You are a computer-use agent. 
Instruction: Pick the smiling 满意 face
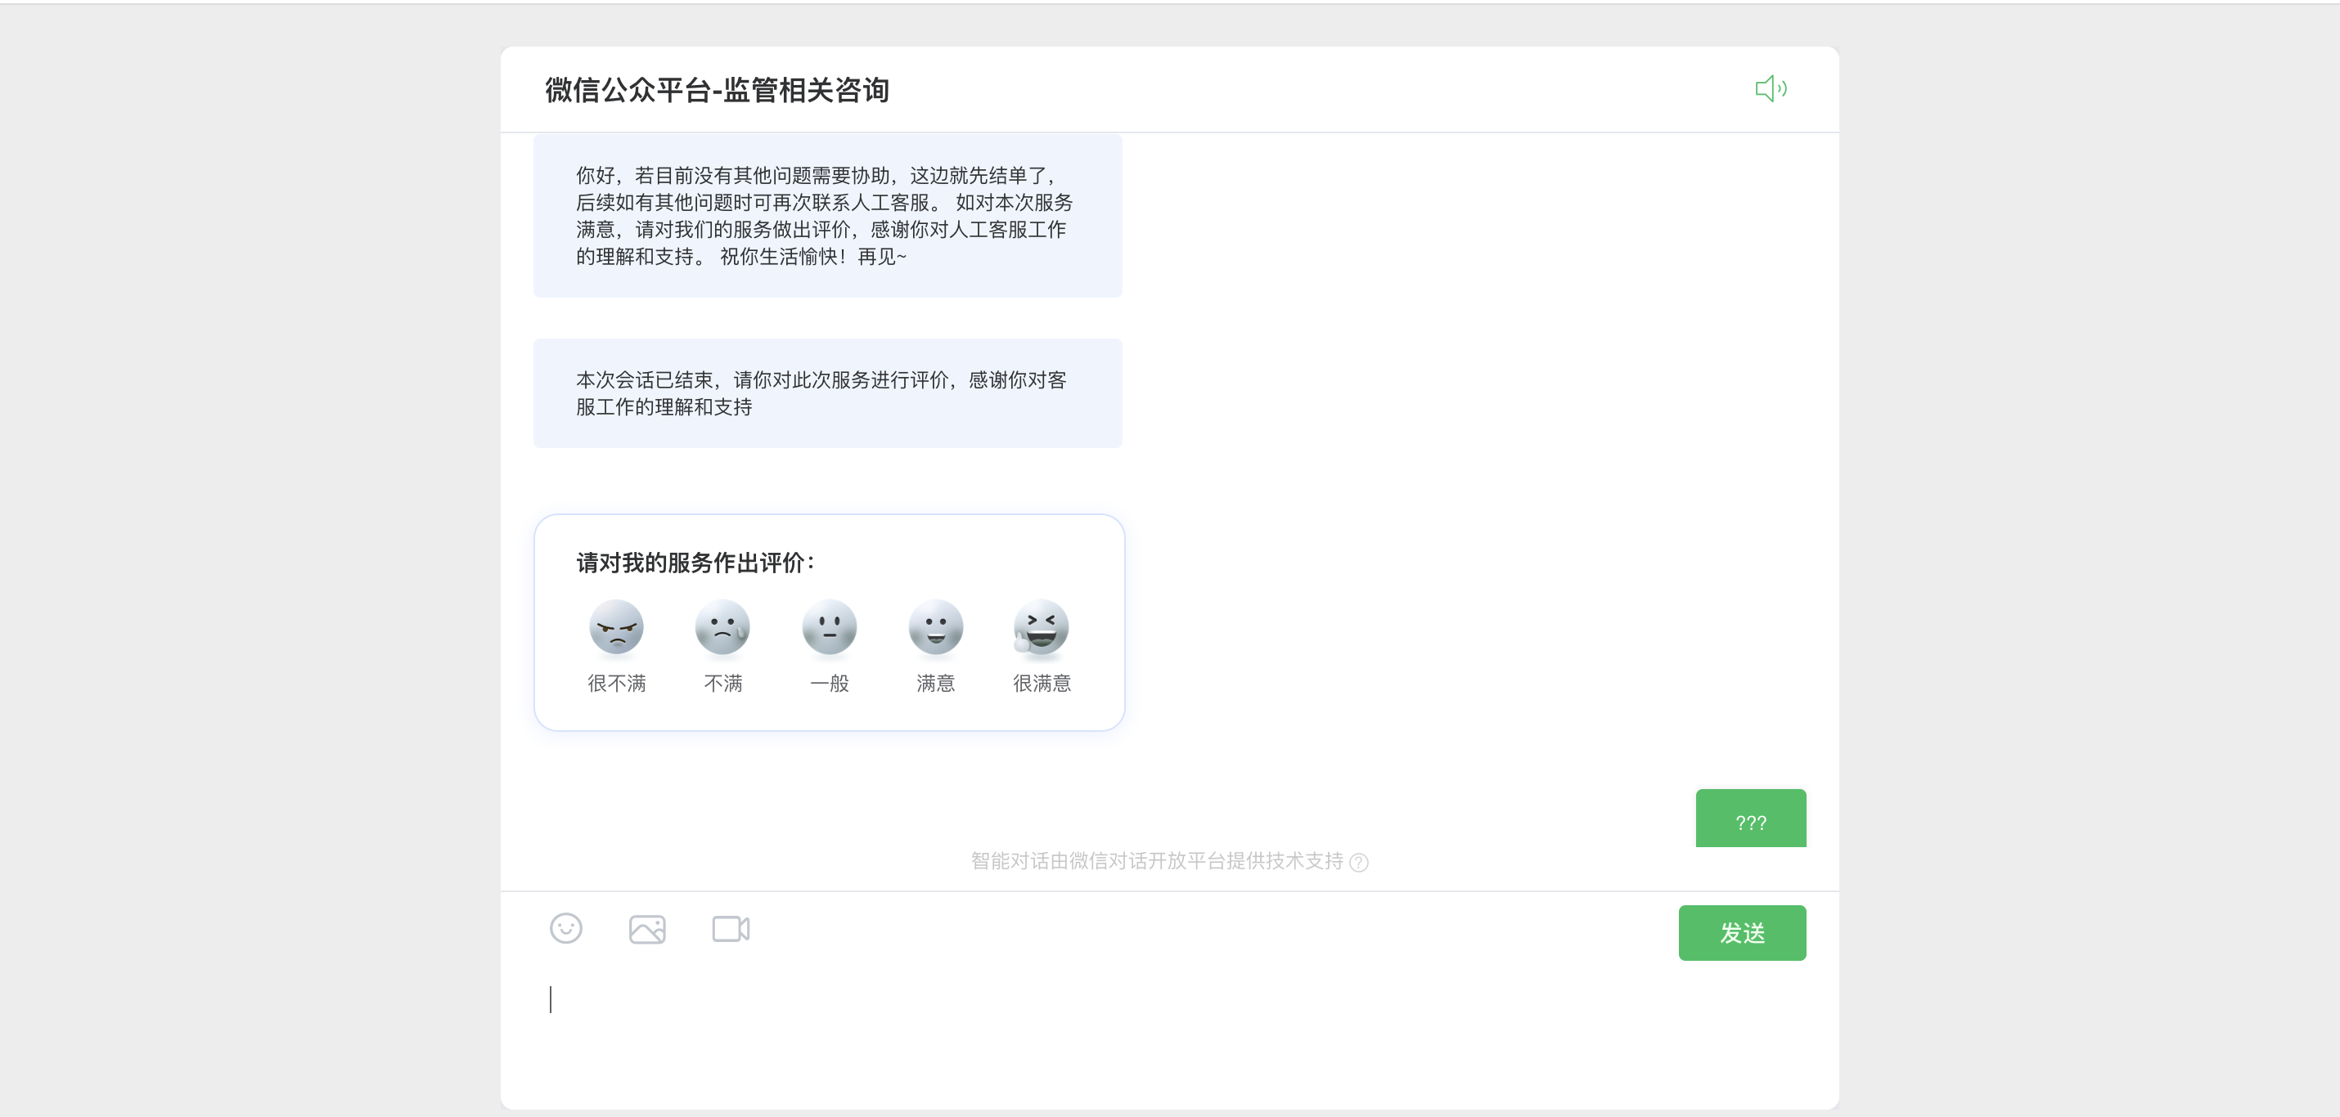click(934, 627)
